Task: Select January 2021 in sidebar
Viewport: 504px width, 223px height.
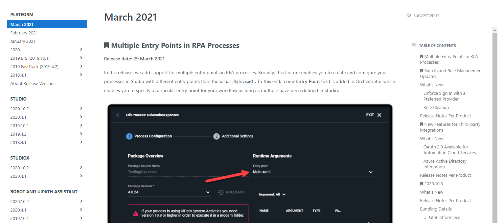Action: tap(23, 41)
